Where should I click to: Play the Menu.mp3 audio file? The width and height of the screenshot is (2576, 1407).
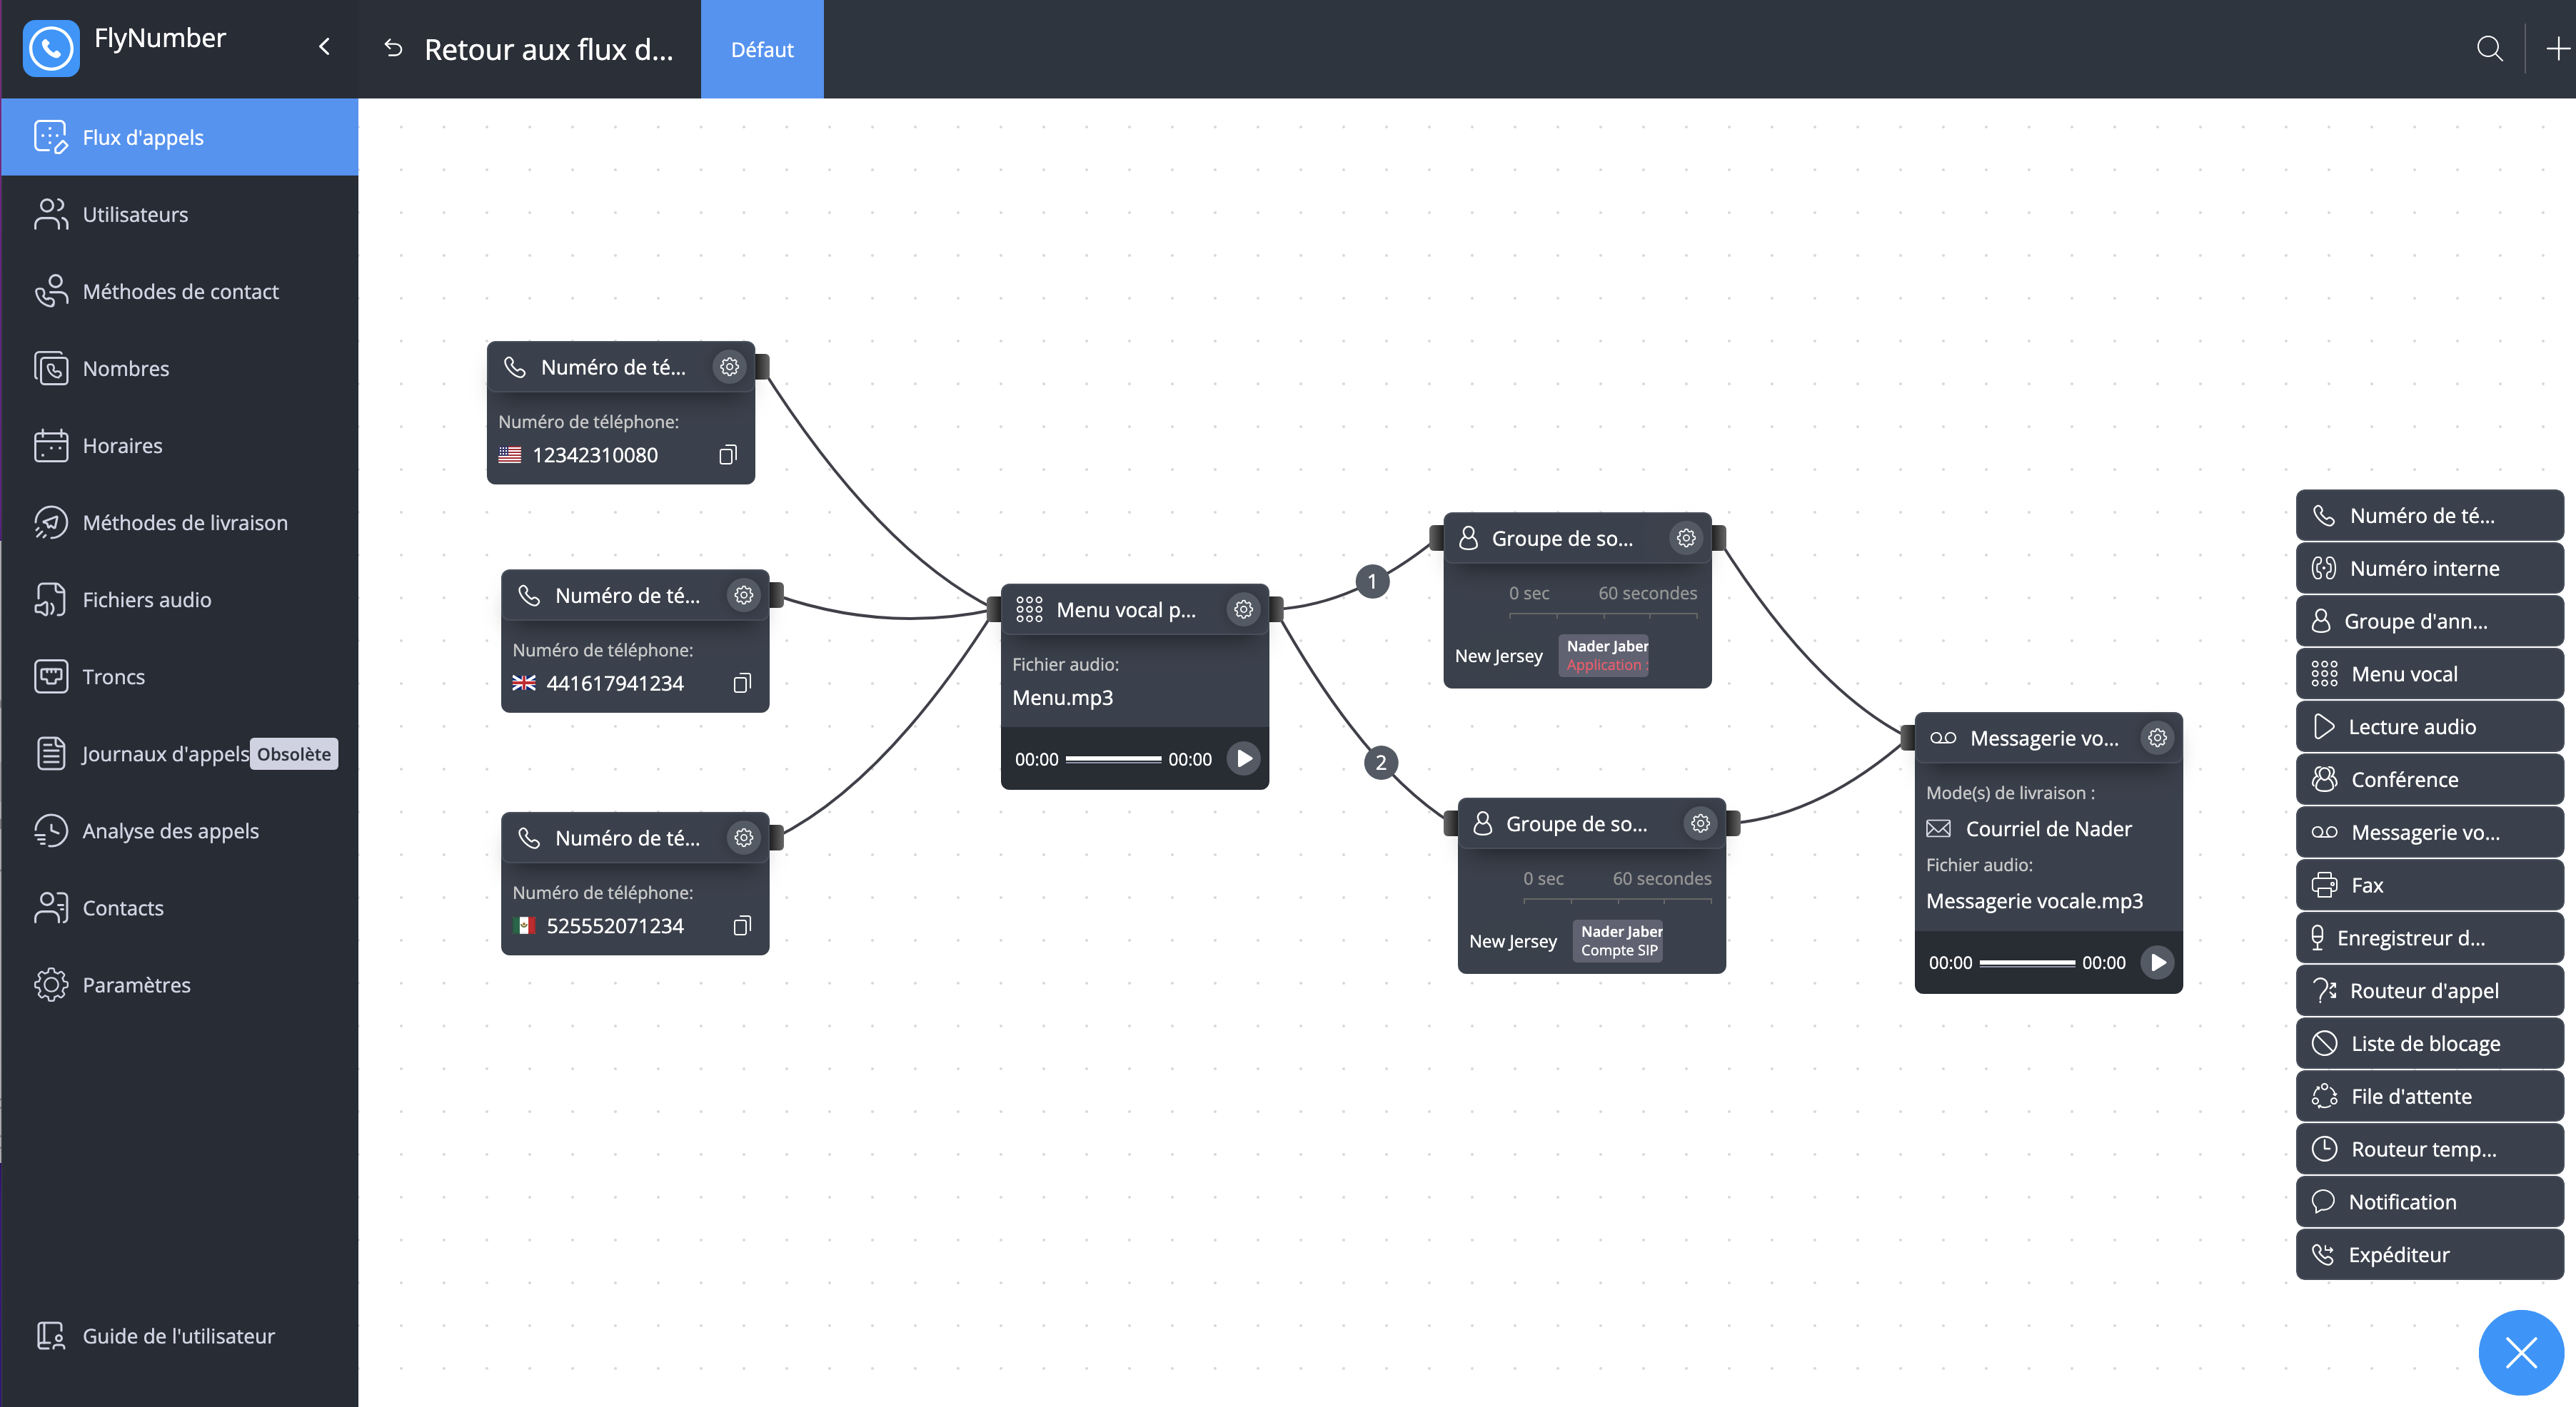1243,758
